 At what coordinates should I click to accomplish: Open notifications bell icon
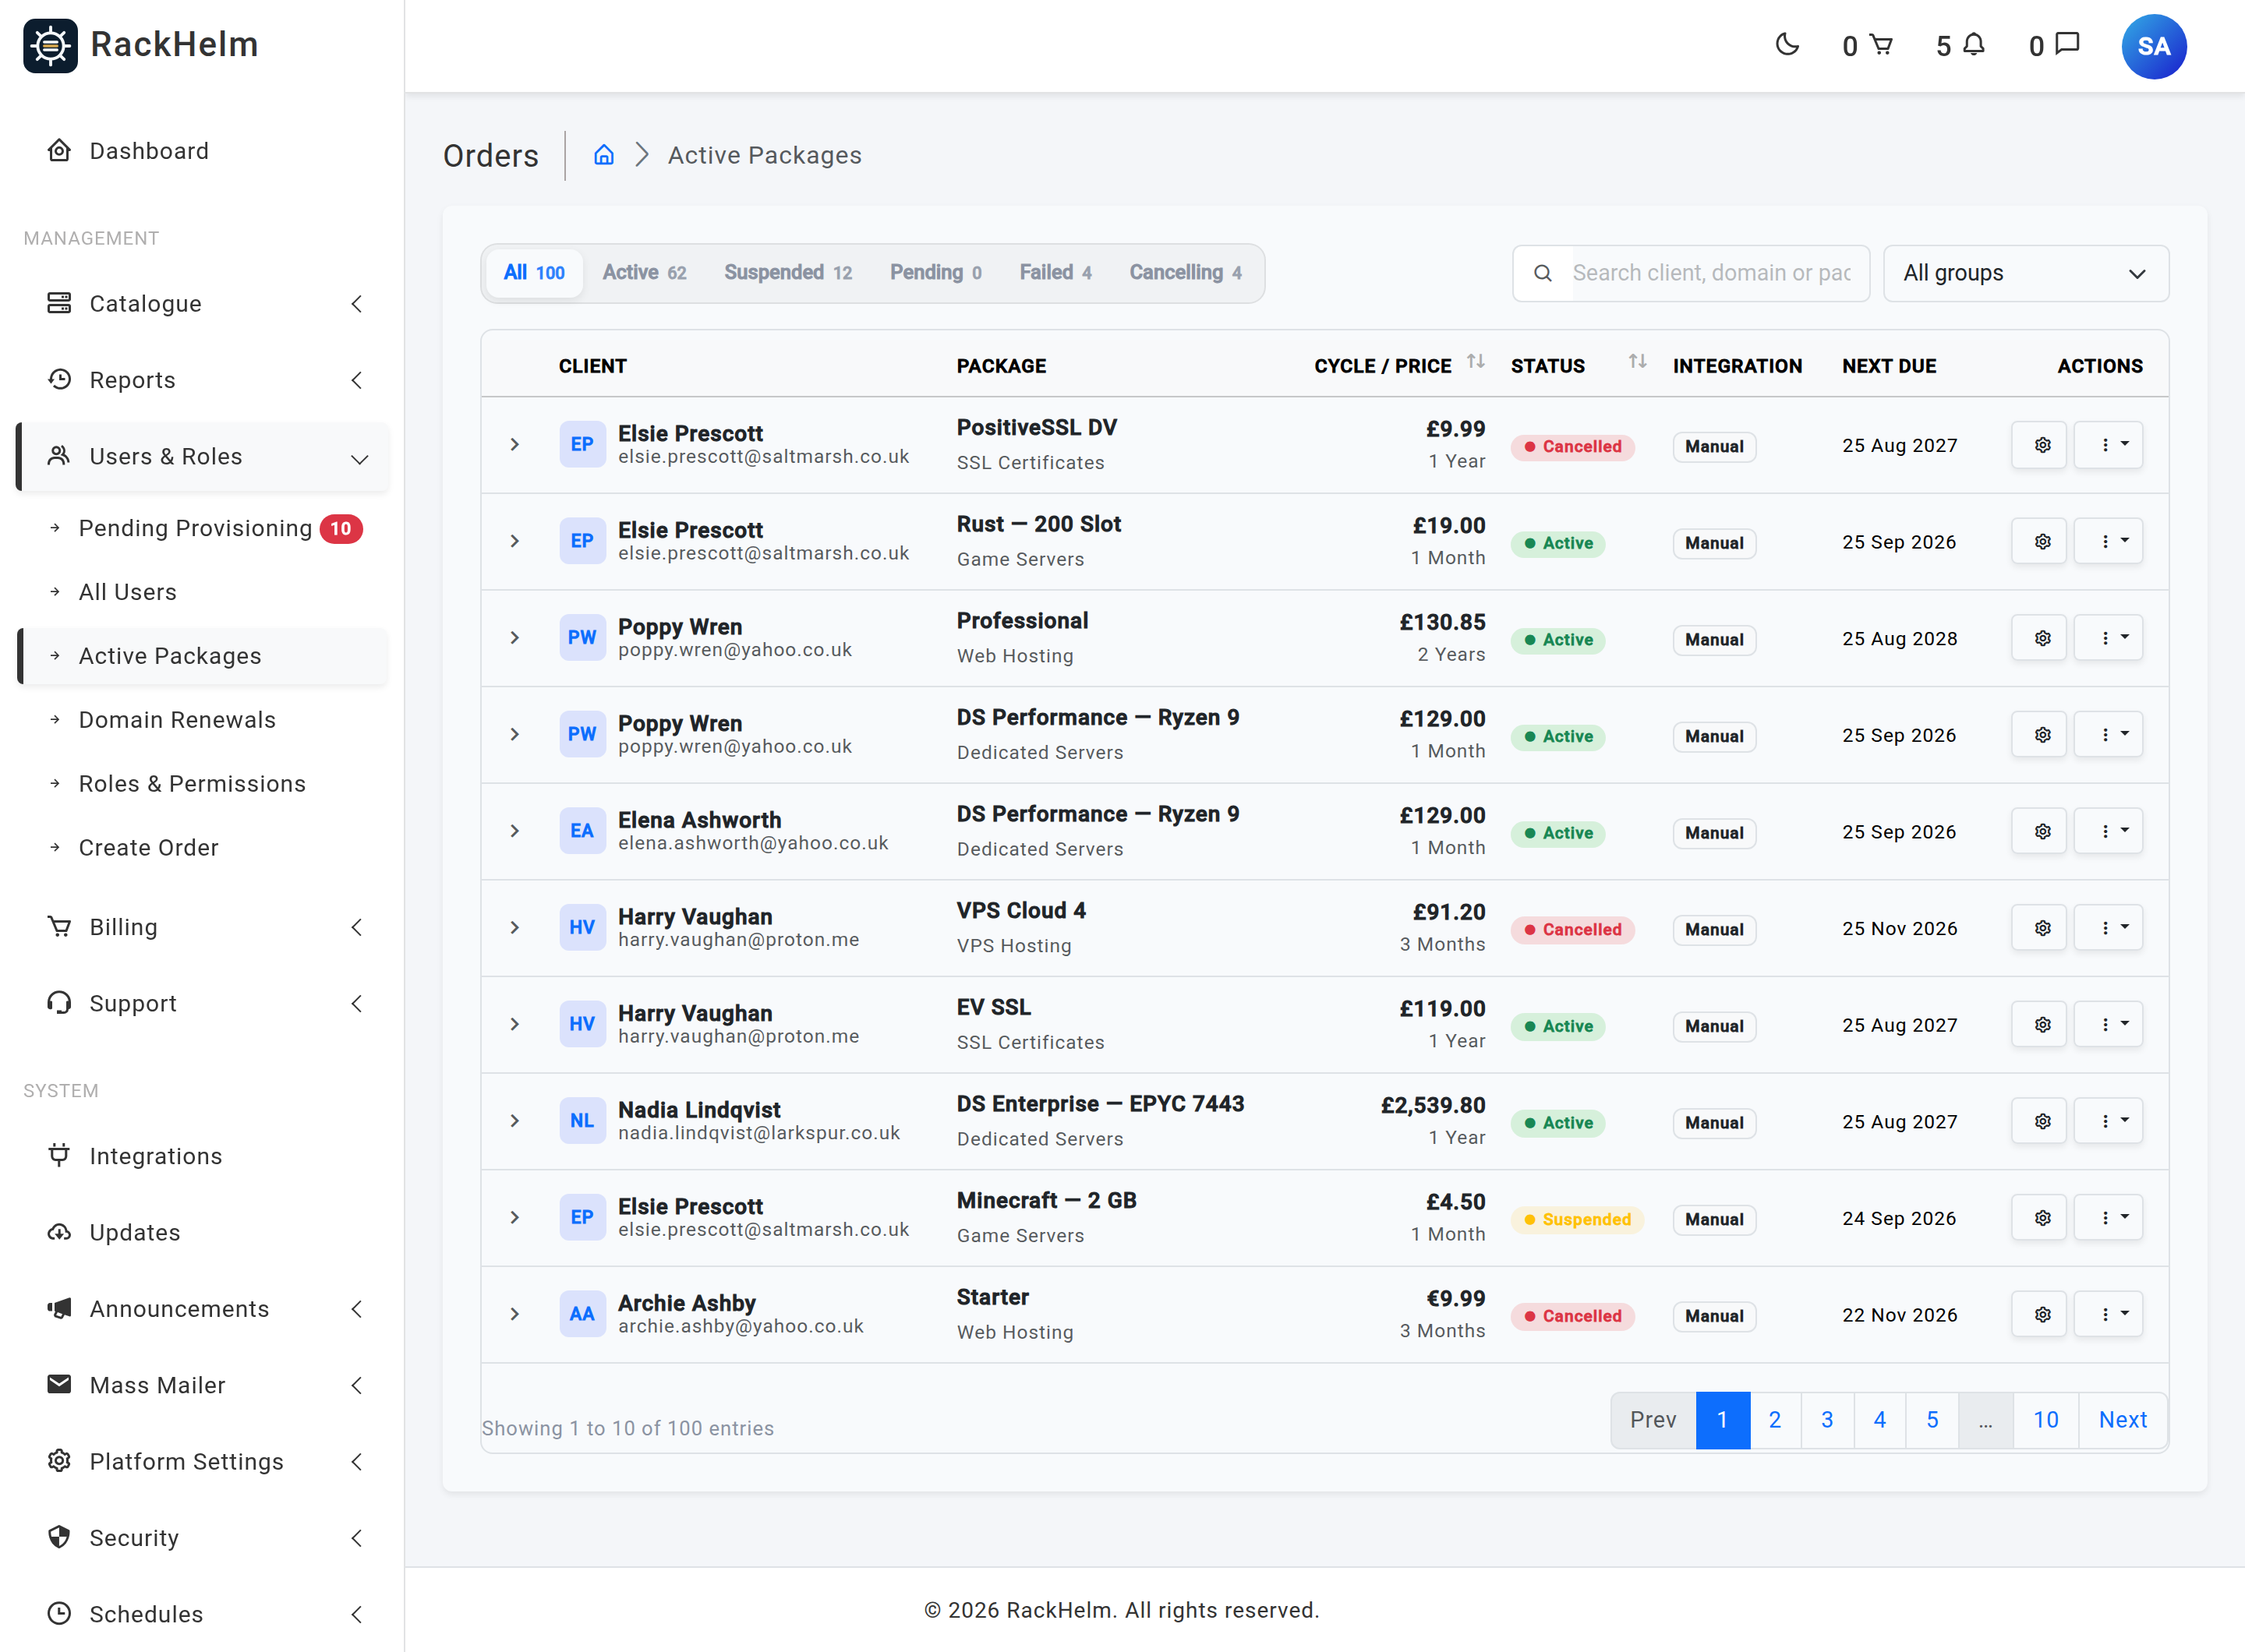point(1973,45)
